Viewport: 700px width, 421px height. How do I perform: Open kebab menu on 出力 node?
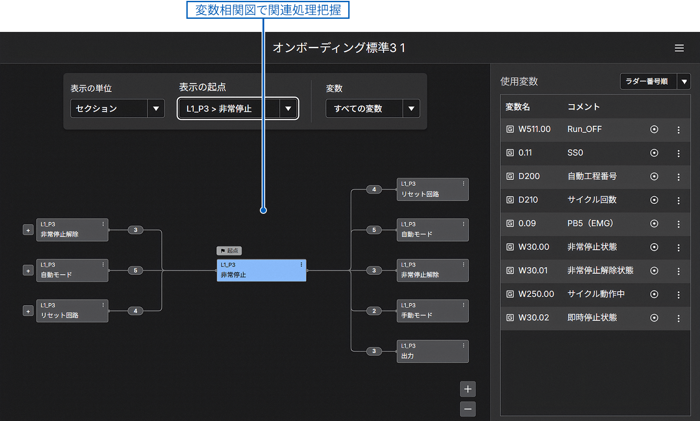coord(463,346)
